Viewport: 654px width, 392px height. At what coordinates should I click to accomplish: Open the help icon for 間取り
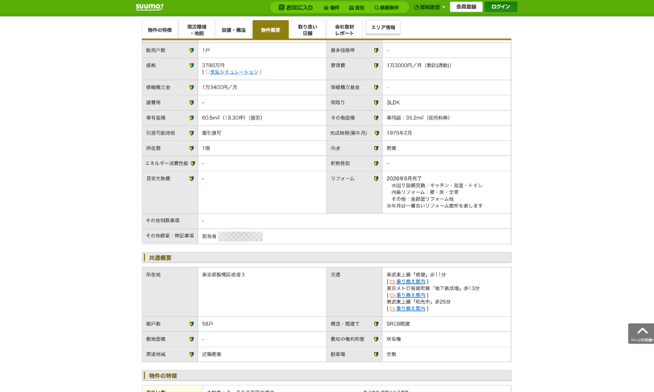tap(376, 103)
